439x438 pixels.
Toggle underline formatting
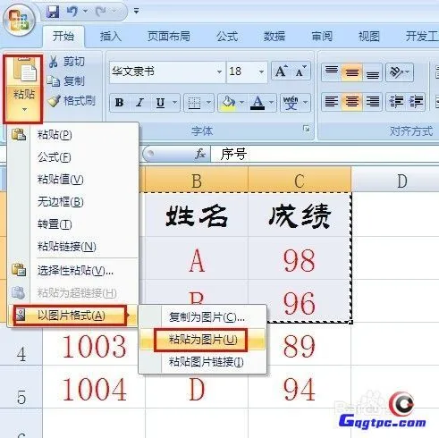[x=161, y=103]
